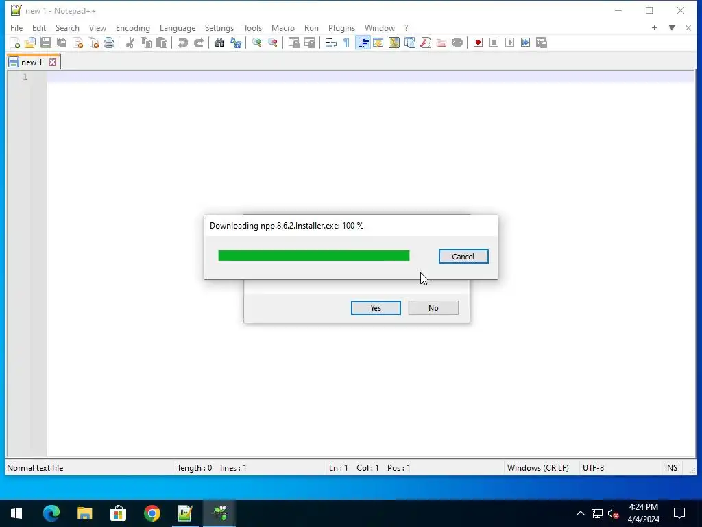The width and height of the screenshot is (702, 527).
Task: Open Folder as Workspace icon
Action: click(x=441, y=43)
